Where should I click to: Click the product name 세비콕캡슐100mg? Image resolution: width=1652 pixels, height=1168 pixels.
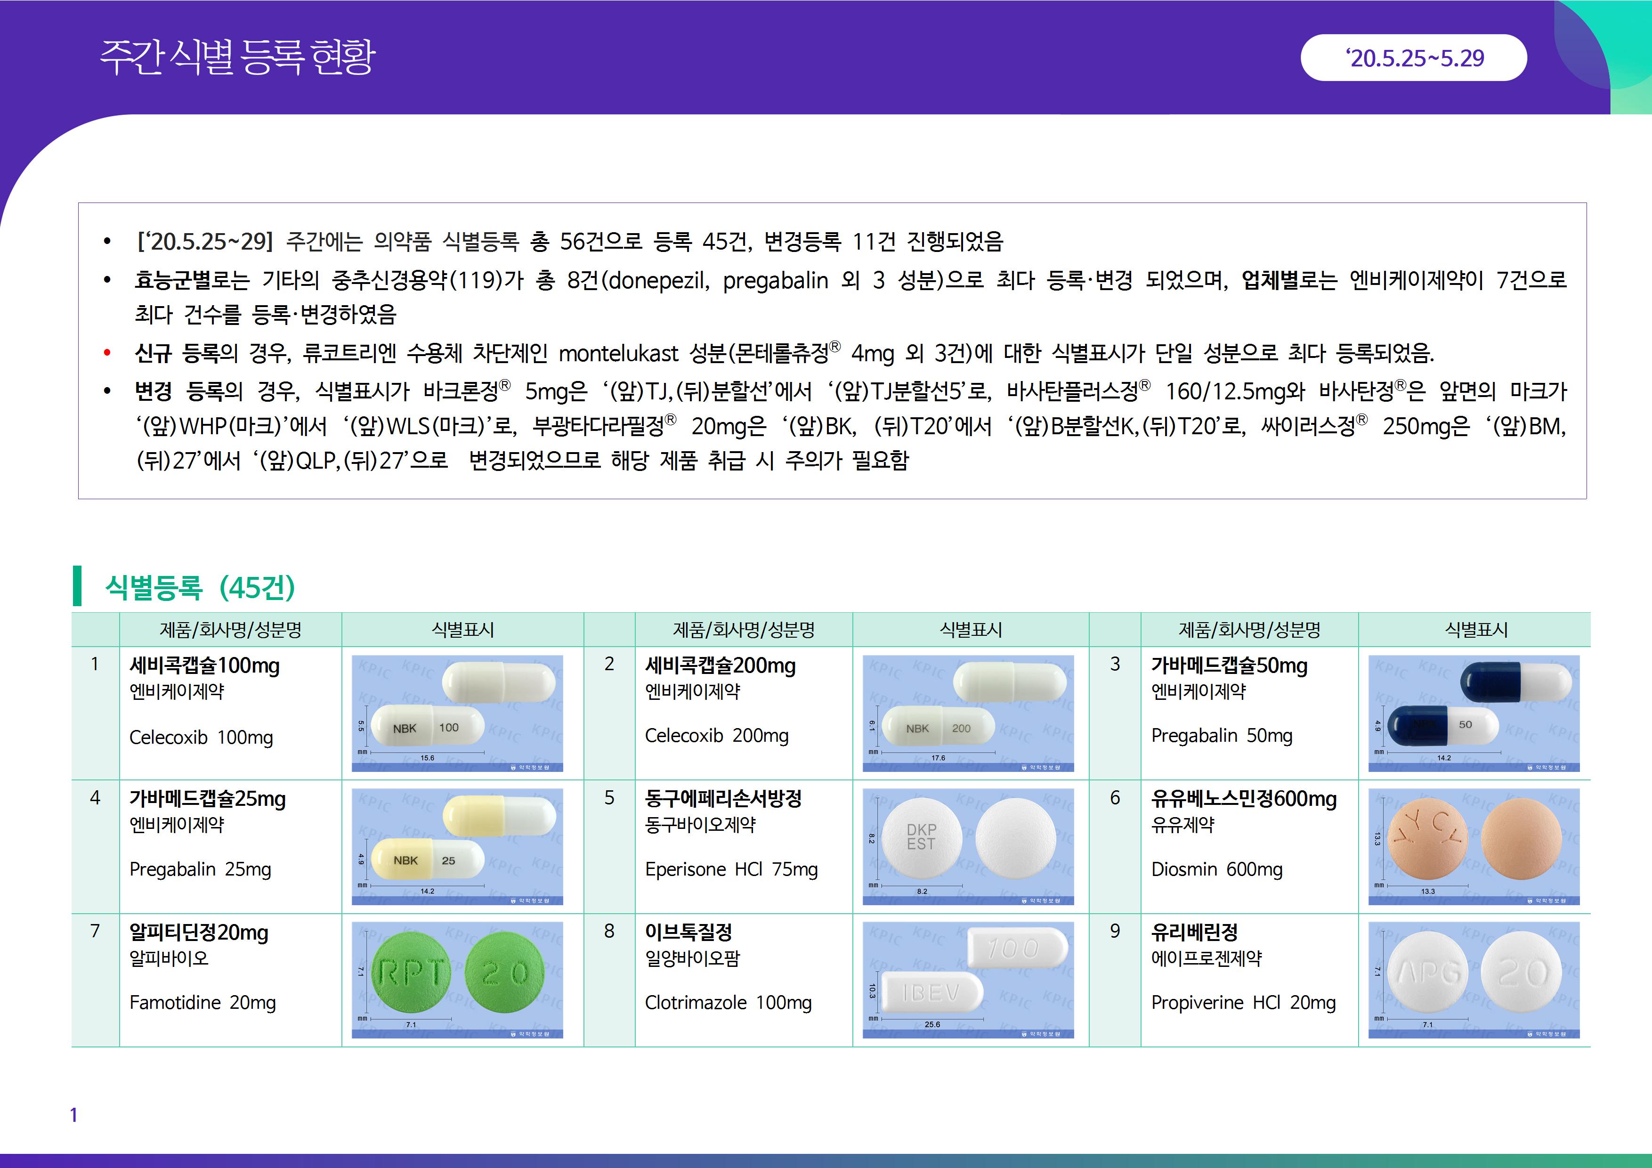coord(204,665)
